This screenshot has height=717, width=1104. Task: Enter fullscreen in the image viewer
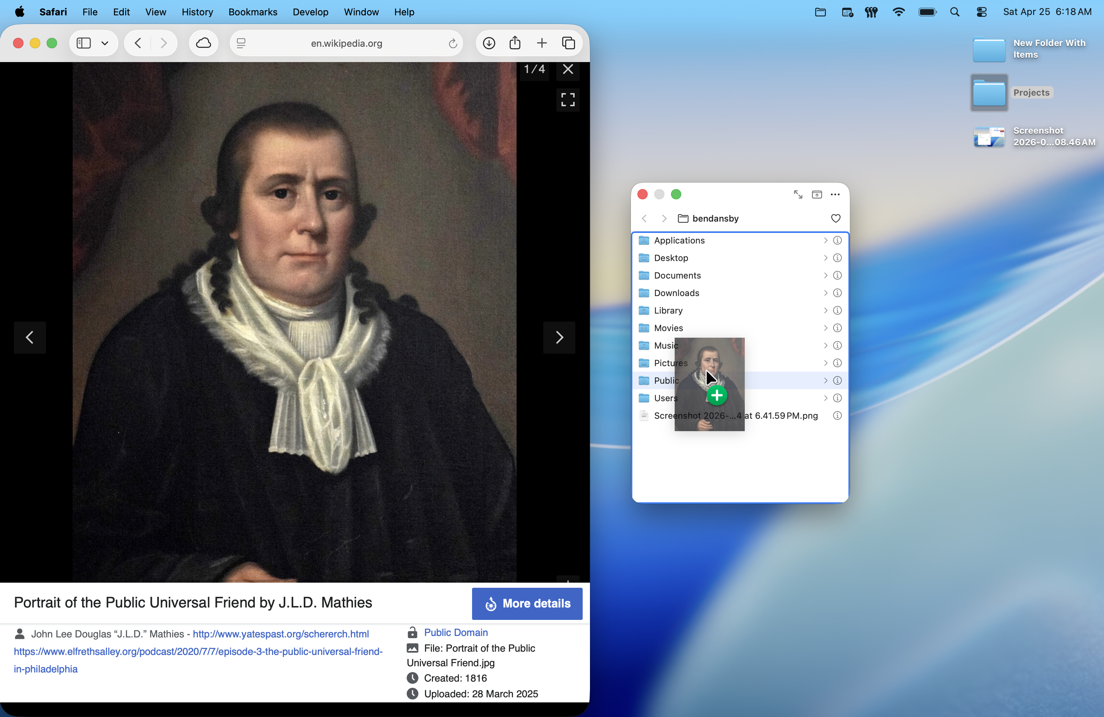tap(567, 100)
